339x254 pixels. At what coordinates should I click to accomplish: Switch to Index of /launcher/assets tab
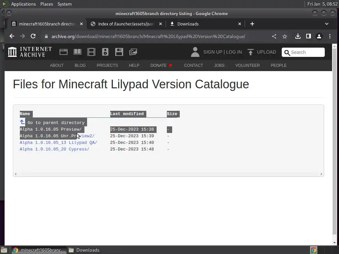(x=126, y=24)
